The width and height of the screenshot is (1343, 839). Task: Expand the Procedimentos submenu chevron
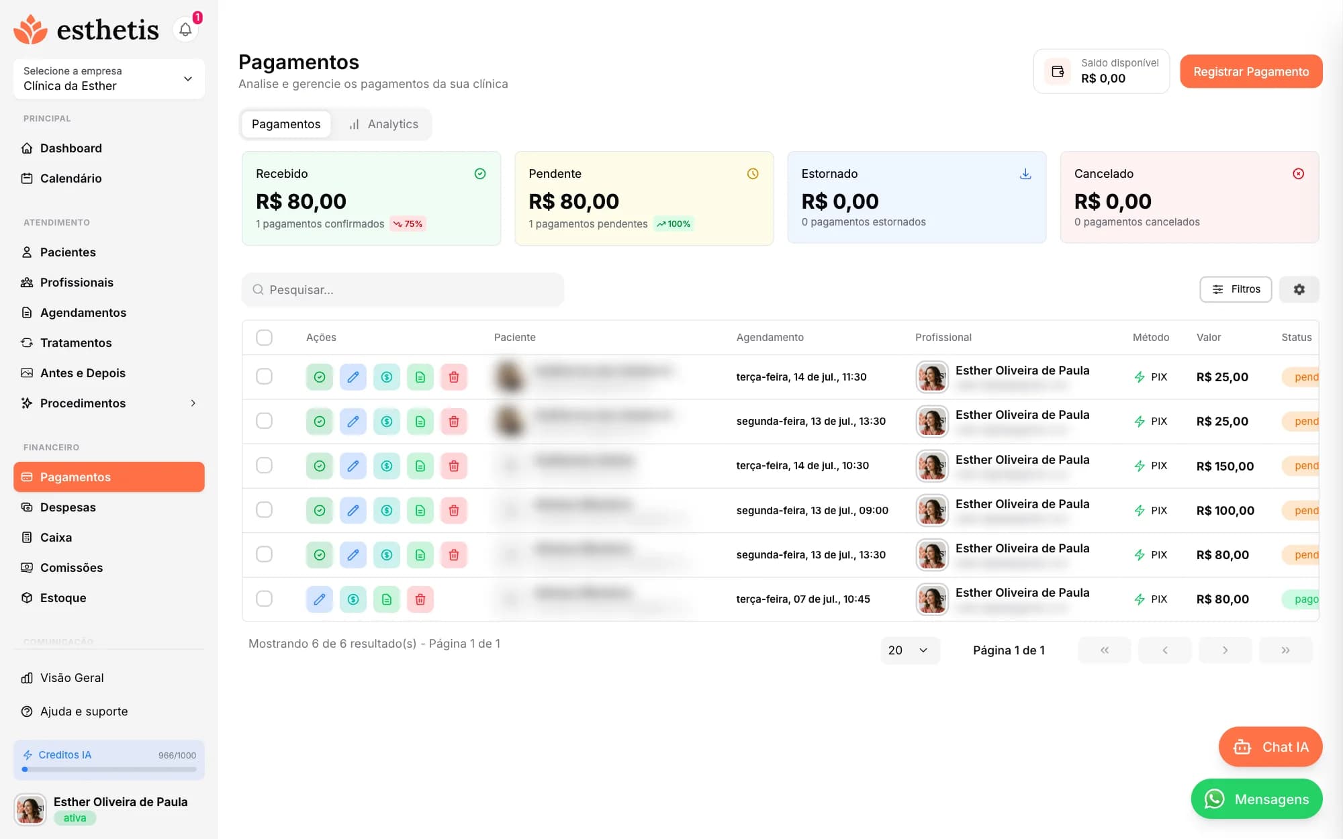(x=193, y=403)
